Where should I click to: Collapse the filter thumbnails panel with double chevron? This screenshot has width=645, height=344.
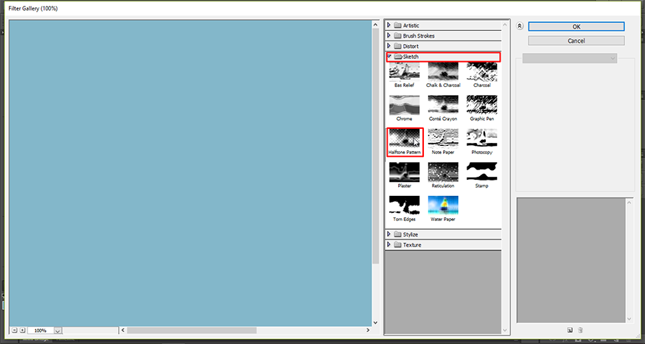click(x=520, y=26)
